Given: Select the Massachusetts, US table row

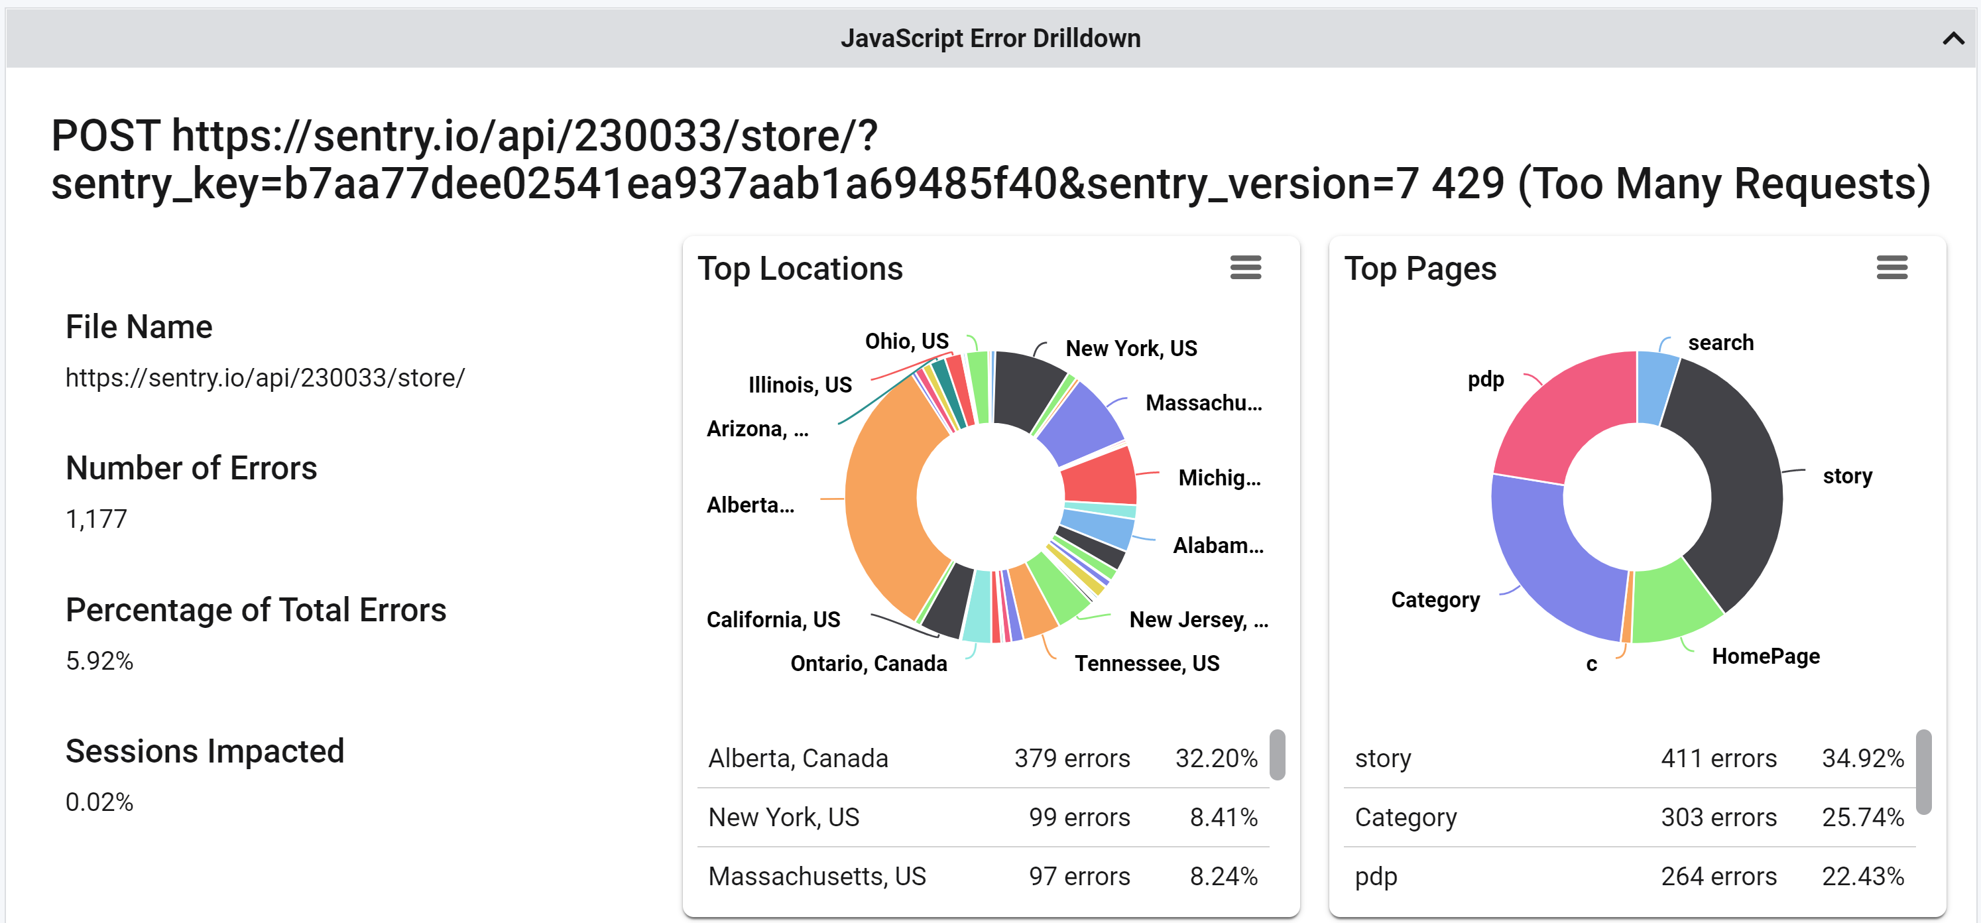Looking at the screenshot, I should [x=983, y=876].
